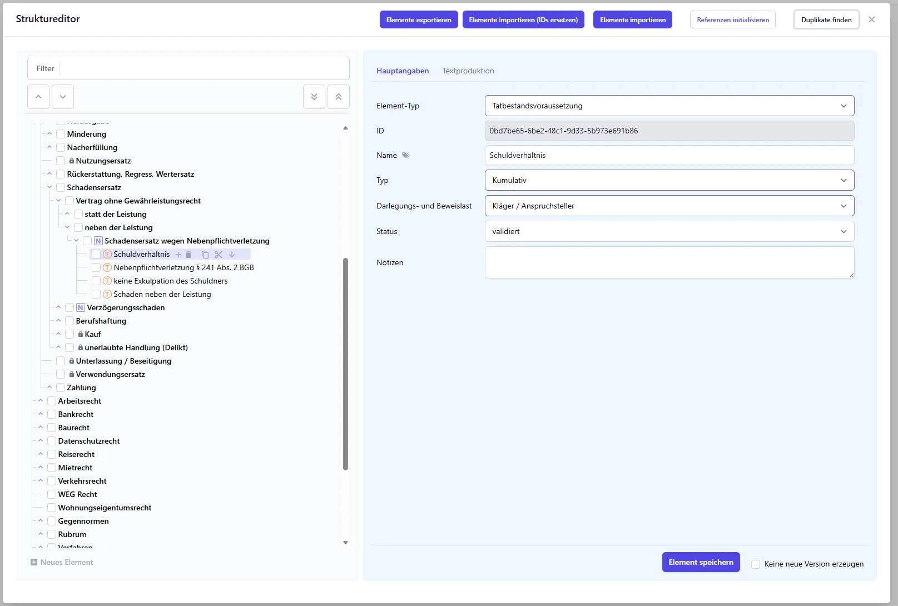
Task: Tick the Berufshaftung checkbox
Action: click(70, 321)
